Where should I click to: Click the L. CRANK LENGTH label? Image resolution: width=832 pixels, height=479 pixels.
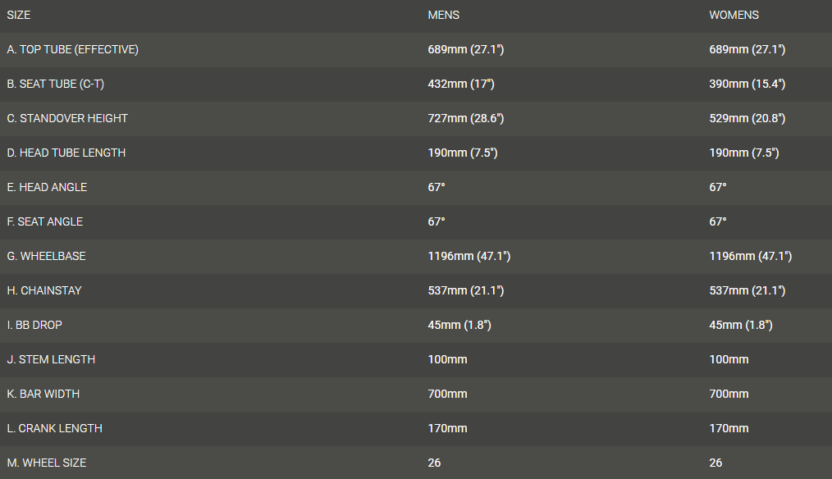[x=54, y=428]
